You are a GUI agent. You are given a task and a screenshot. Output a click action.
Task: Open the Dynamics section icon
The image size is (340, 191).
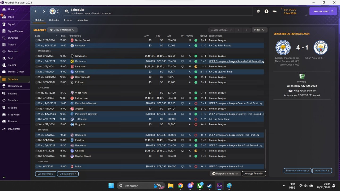[4, 38]
